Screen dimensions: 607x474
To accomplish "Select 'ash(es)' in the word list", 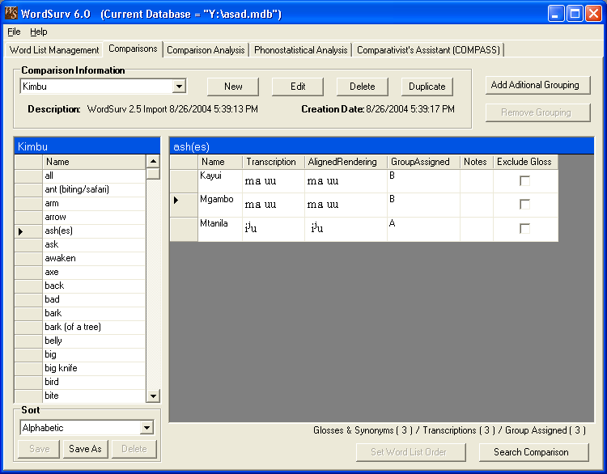I will click(x=94, y=231).
